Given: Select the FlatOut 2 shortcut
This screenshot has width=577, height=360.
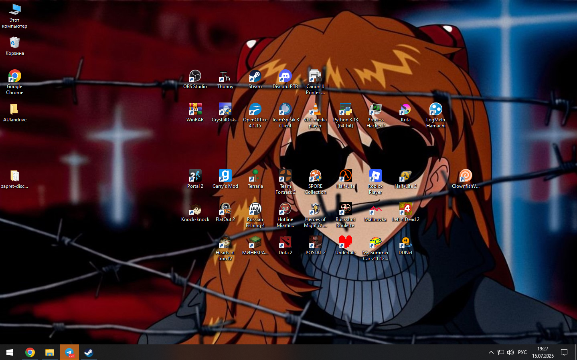Looking at the screenshot, I should click(225, 212).
